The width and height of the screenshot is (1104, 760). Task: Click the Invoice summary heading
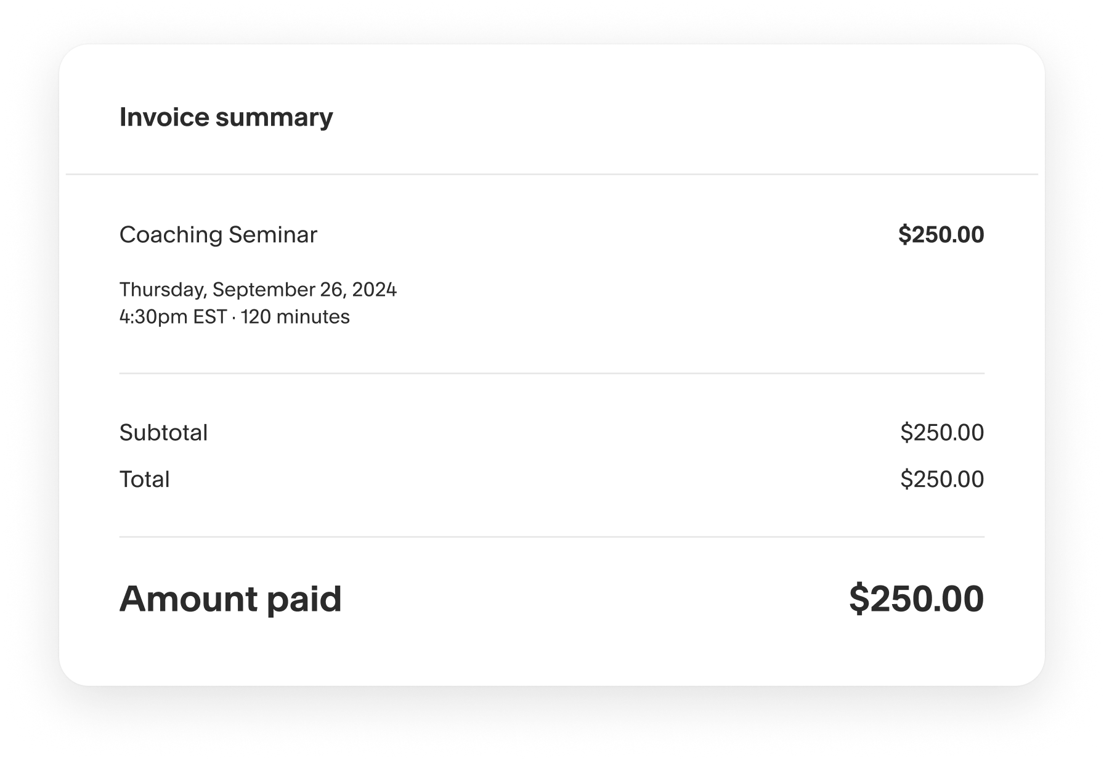[226, 117]
